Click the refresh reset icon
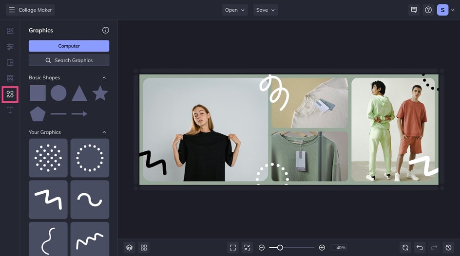460x256 pixels. click(x=405, y=248)
